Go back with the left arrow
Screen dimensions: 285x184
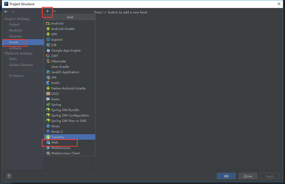tap(6, 12)
